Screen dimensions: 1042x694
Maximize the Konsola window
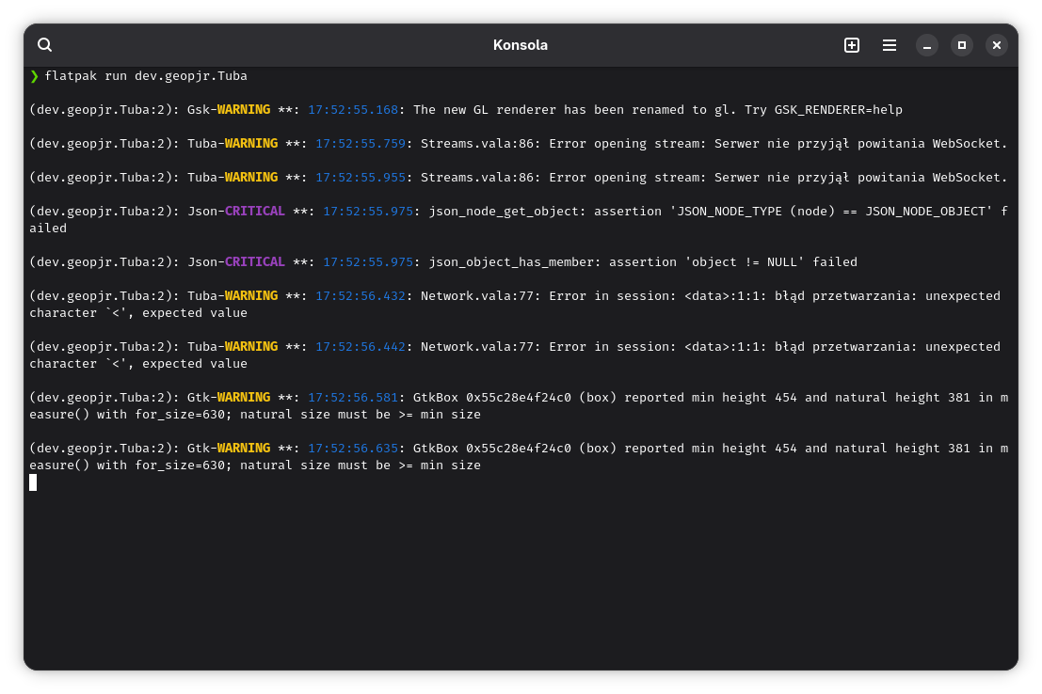962,45
